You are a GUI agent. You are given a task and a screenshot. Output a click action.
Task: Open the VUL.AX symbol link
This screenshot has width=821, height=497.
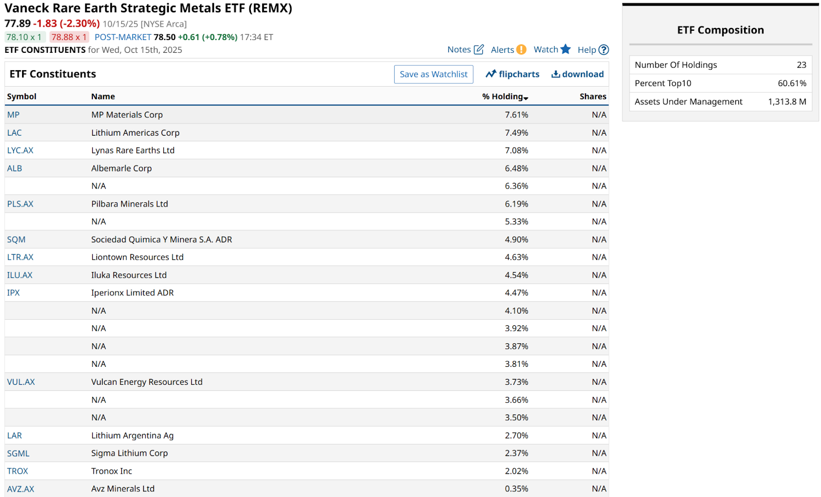(x=21, y=382)
